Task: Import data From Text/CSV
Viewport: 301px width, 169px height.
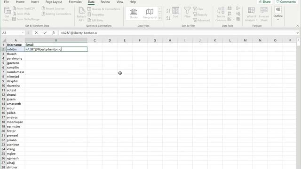Action: click(x=24, y=8)
